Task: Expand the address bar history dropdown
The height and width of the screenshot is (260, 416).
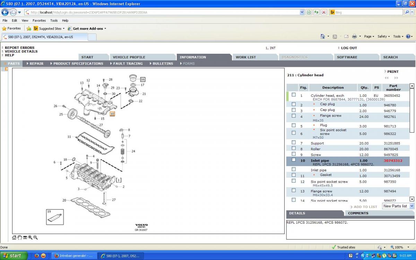Action: [302, 12]
